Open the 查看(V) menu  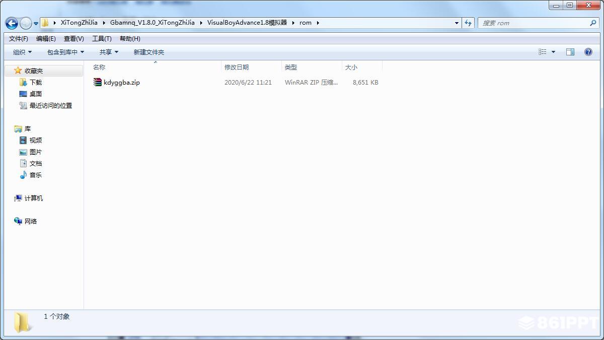click(74, 39)
